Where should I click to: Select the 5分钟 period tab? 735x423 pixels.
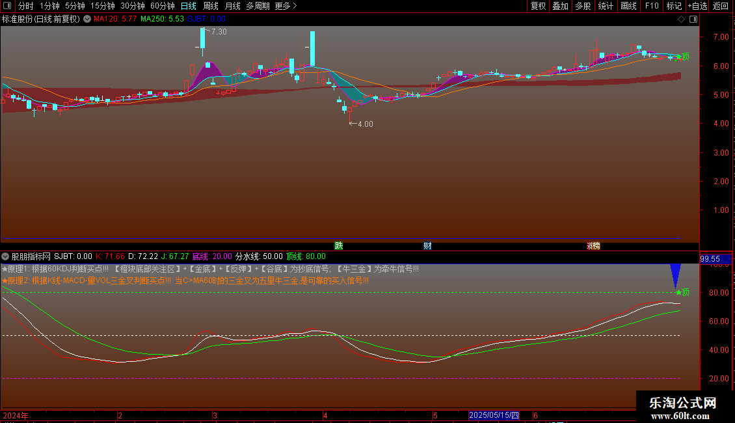coord(75,6)
